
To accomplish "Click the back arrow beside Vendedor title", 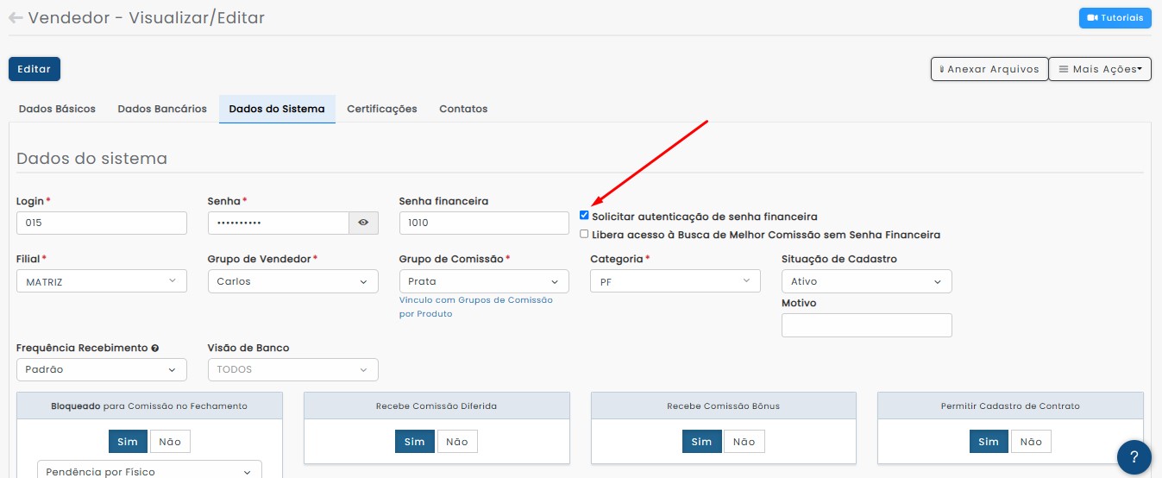I will coord(16,18).
